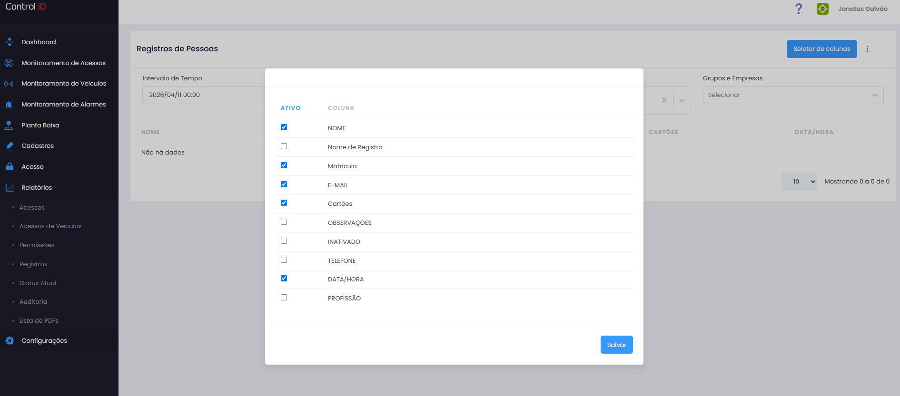
Task: Enable the Nome de Registro checkbox
Action: click(284, 146)
